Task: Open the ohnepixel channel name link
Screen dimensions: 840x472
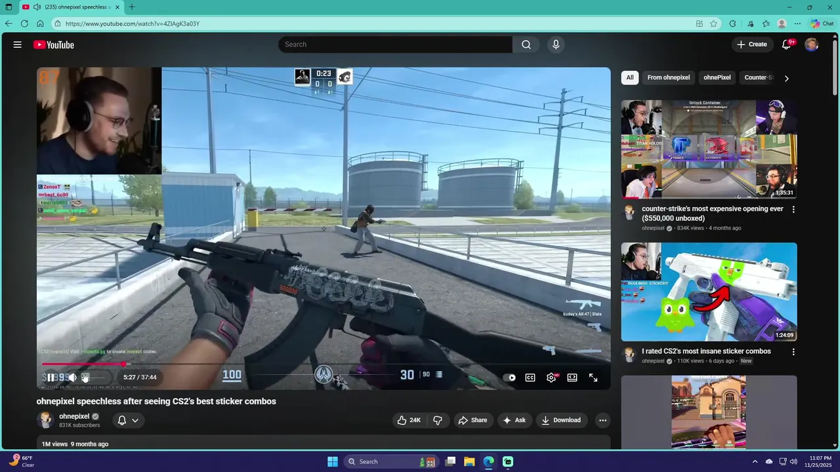Action: point(74,416)
